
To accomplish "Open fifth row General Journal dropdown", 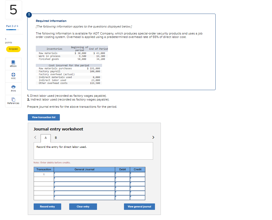I will click(84, 193).
